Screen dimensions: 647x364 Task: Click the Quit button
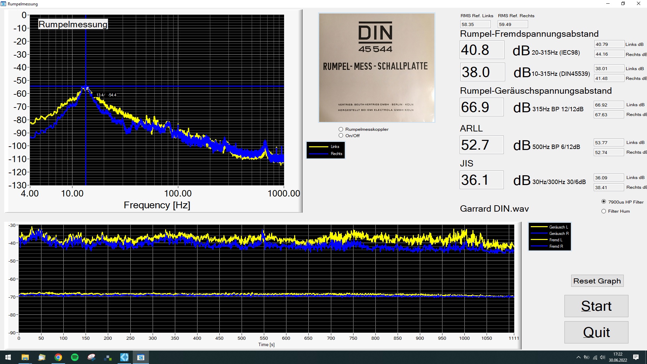[x=596, y=332]
